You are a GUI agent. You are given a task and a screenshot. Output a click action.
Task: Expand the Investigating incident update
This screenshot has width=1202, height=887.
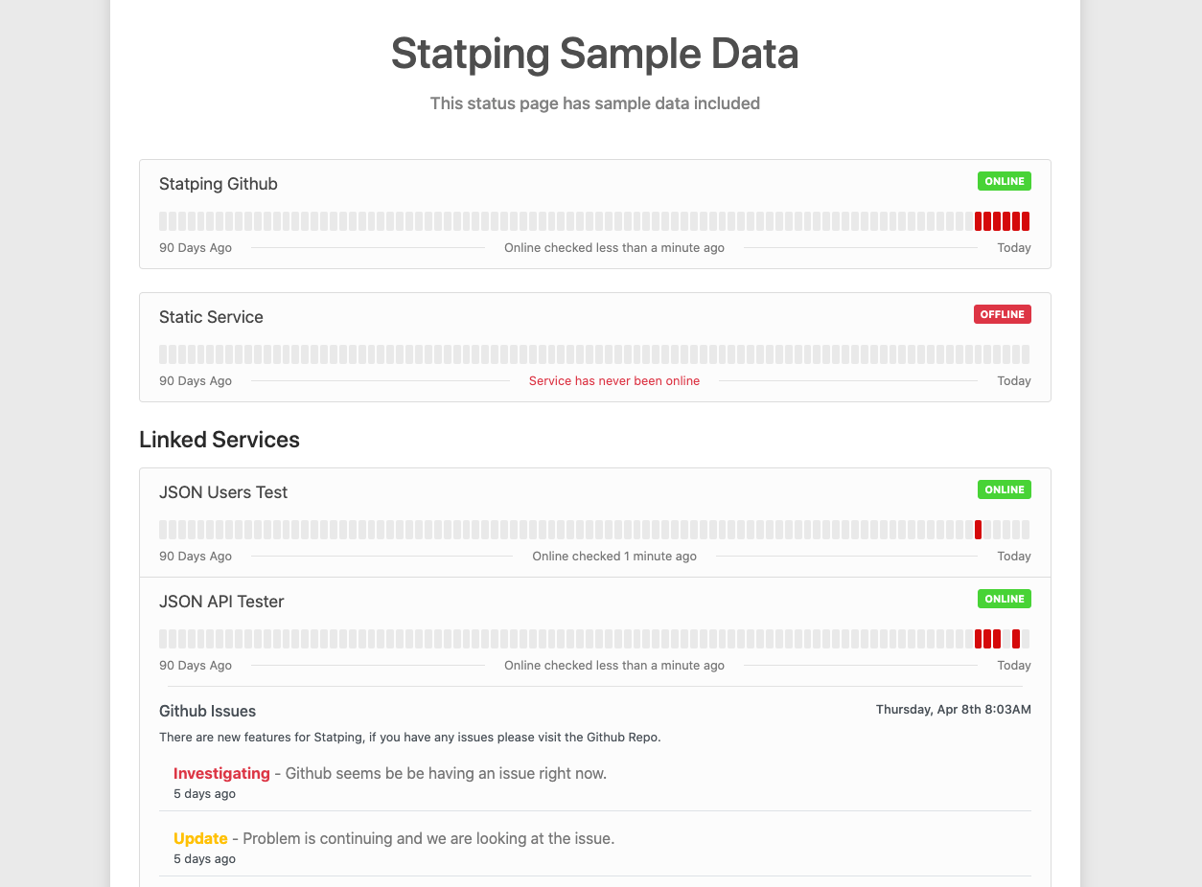tap(221, 773)
